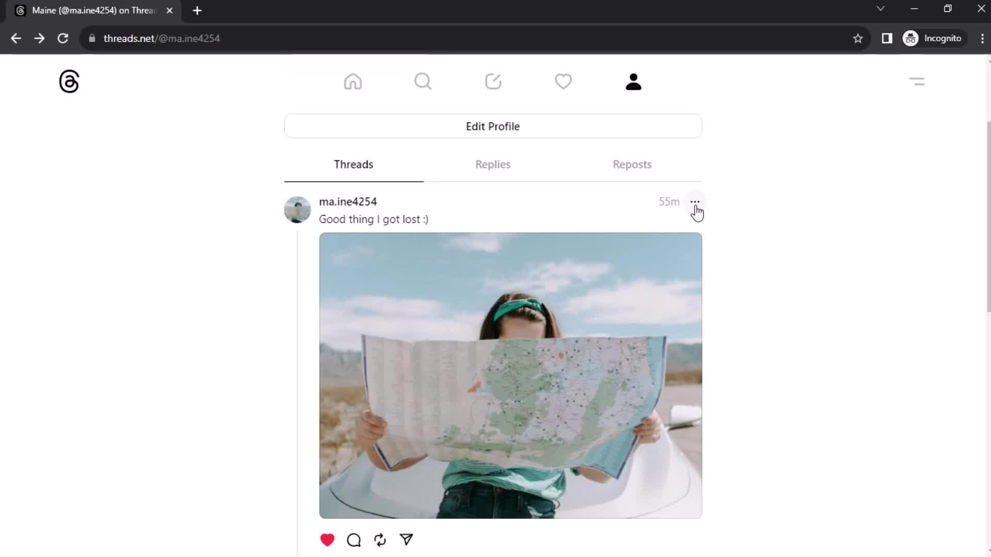Click the compose new thread icon
Screen dimensions: 991x557
click(x=493, y=81)
